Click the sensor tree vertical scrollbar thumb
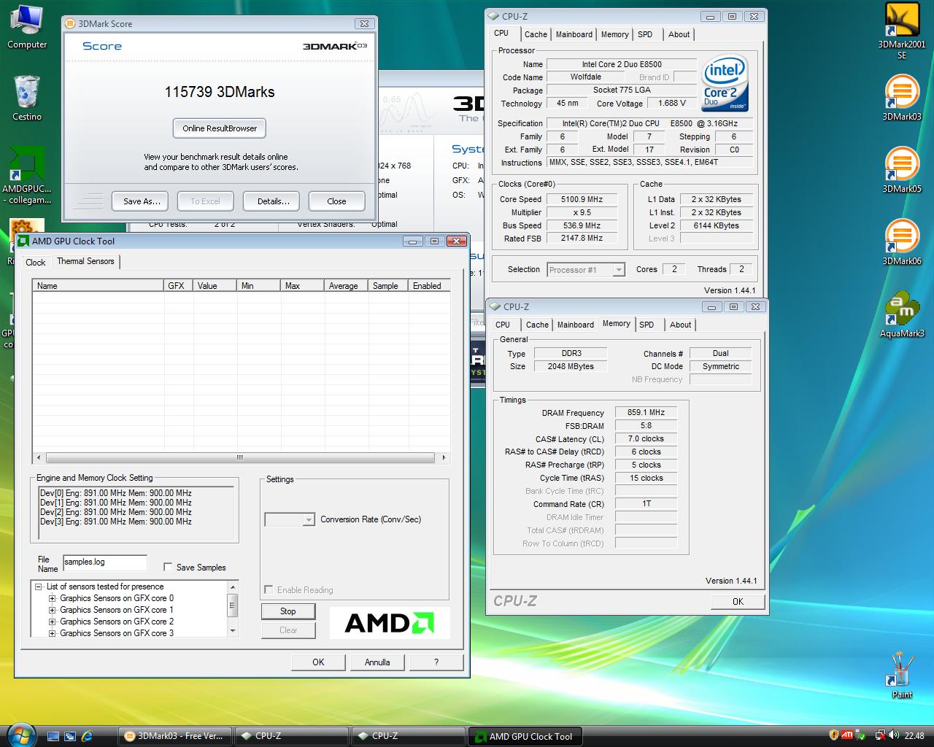Viewport: 934px width, 747px height. 233,605
